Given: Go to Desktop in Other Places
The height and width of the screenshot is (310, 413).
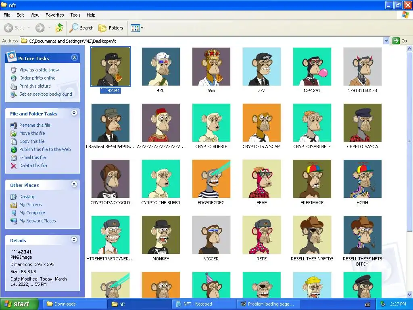Looking at the screenshot, I should (27, 197).
